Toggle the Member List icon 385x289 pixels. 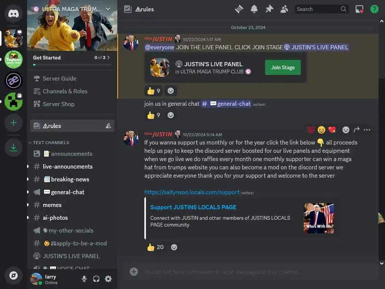click(x=284, y=9)
